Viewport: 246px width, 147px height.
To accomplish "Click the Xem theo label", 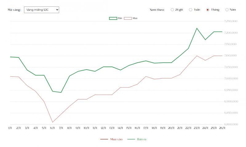I will [157, 10].
